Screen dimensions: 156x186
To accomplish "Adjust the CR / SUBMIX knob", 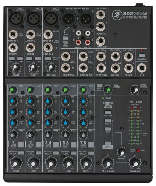I will pyautogui.click(x=108, y=163).
